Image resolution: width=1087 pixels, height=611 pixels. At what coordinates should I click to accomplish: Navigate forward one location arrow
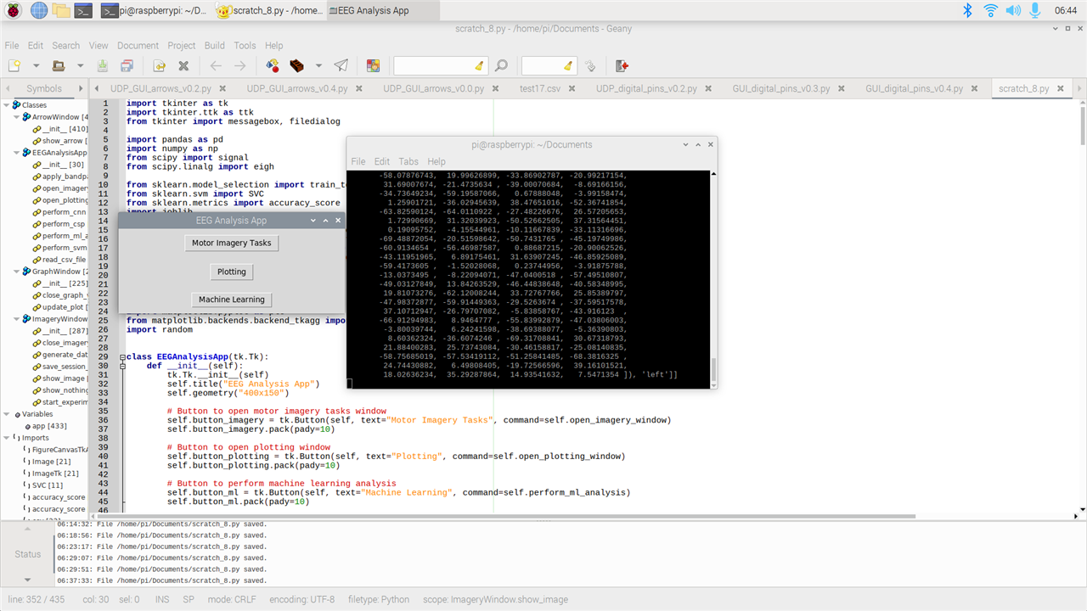point(240,65)
